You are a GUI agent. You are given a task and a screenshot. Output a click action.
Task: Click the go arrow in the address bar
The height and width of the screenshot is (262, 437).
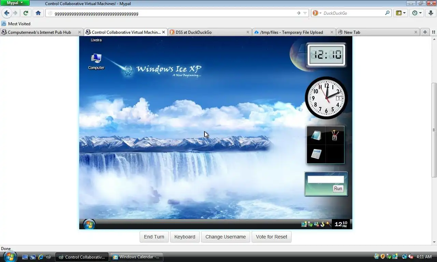298,13
